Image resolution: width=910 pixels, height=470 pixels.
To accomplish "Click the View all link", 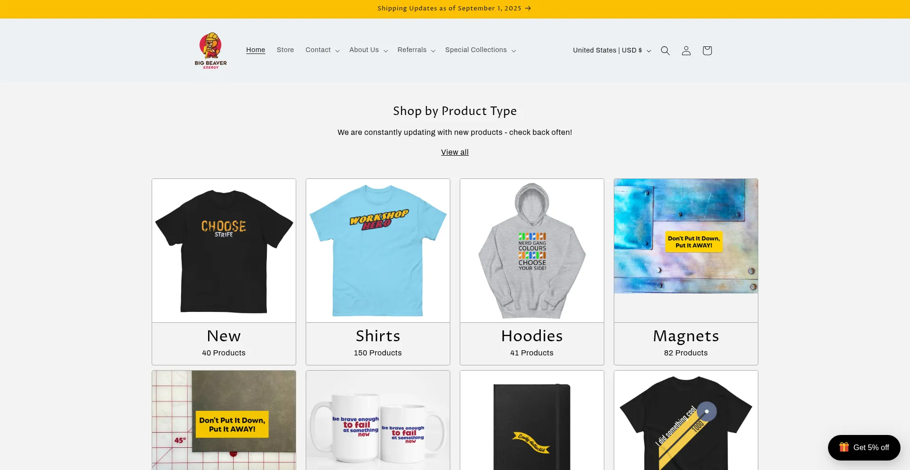I will coord(455,152).
